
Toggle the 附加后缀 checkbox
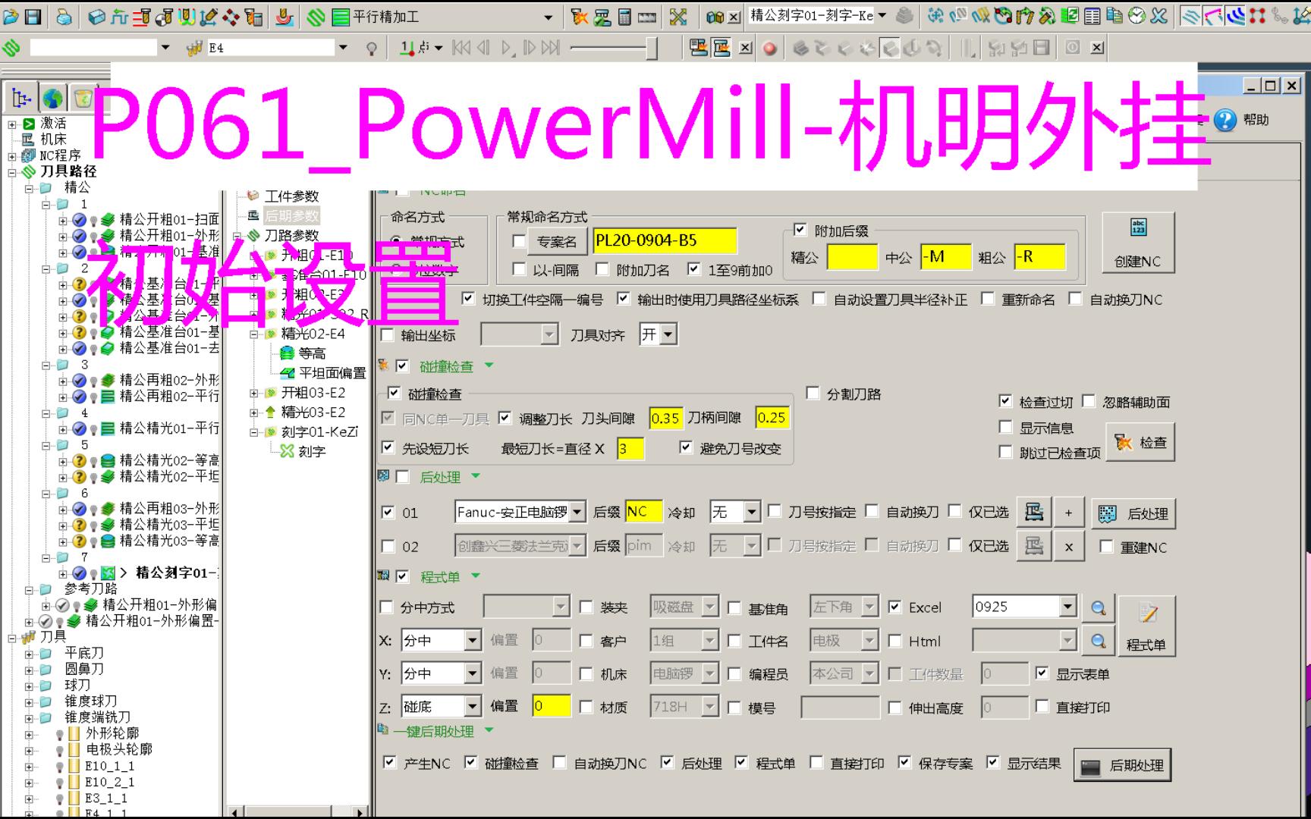(x=800, y=230)
